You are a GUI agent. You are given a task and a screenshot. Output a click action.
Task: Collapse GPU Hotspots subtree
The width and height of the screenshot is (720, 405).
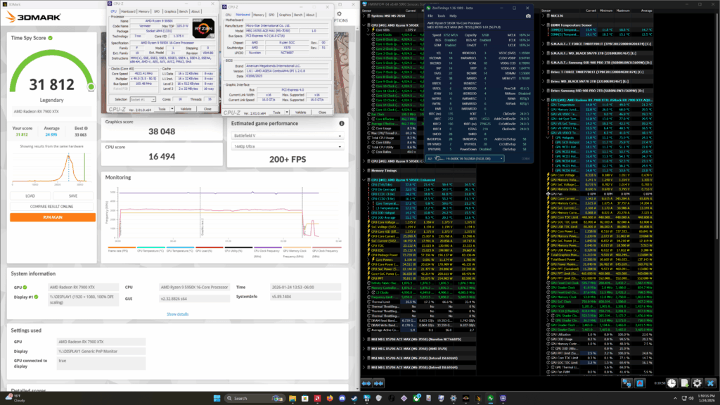[548, 137]
